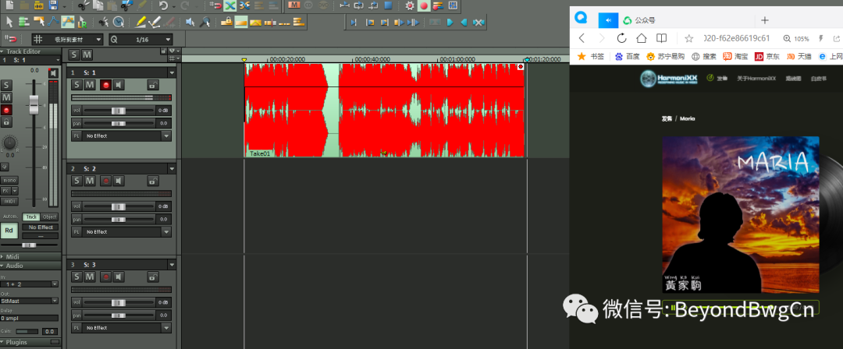Click the Copy icon in top toolbar
Image resolution: width=843 pixels, height=349 pixels.
point(98,6)
